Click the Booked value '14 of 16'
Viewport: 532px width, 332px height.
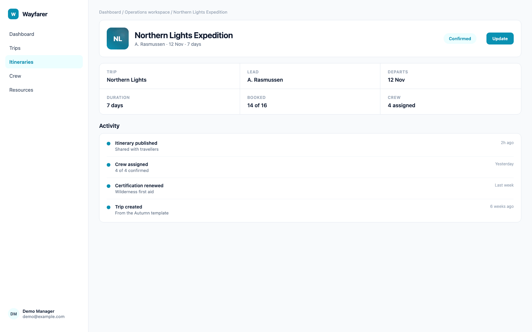[257, 105]
